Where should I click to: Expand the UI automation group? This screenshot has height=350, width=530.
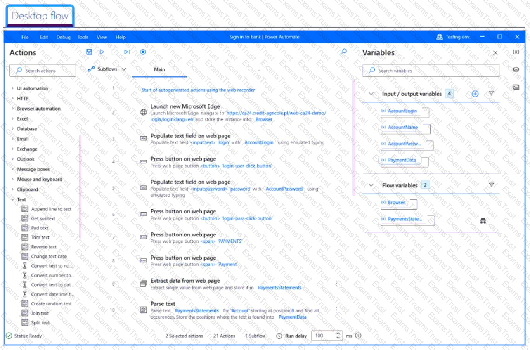click(x=12, y=88)
